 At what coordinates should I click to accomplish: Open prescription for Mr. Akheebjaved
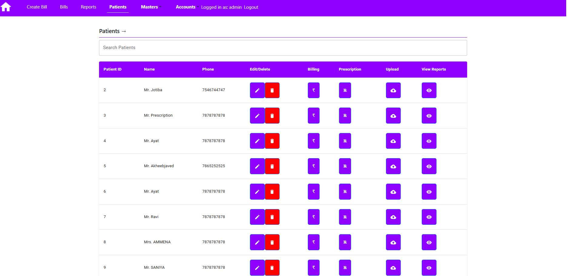click(345, 166)
